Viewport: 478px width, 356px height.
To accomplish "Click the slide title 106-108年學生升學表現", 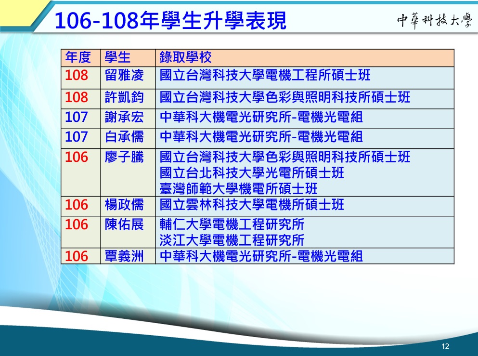I will [170, 20].
